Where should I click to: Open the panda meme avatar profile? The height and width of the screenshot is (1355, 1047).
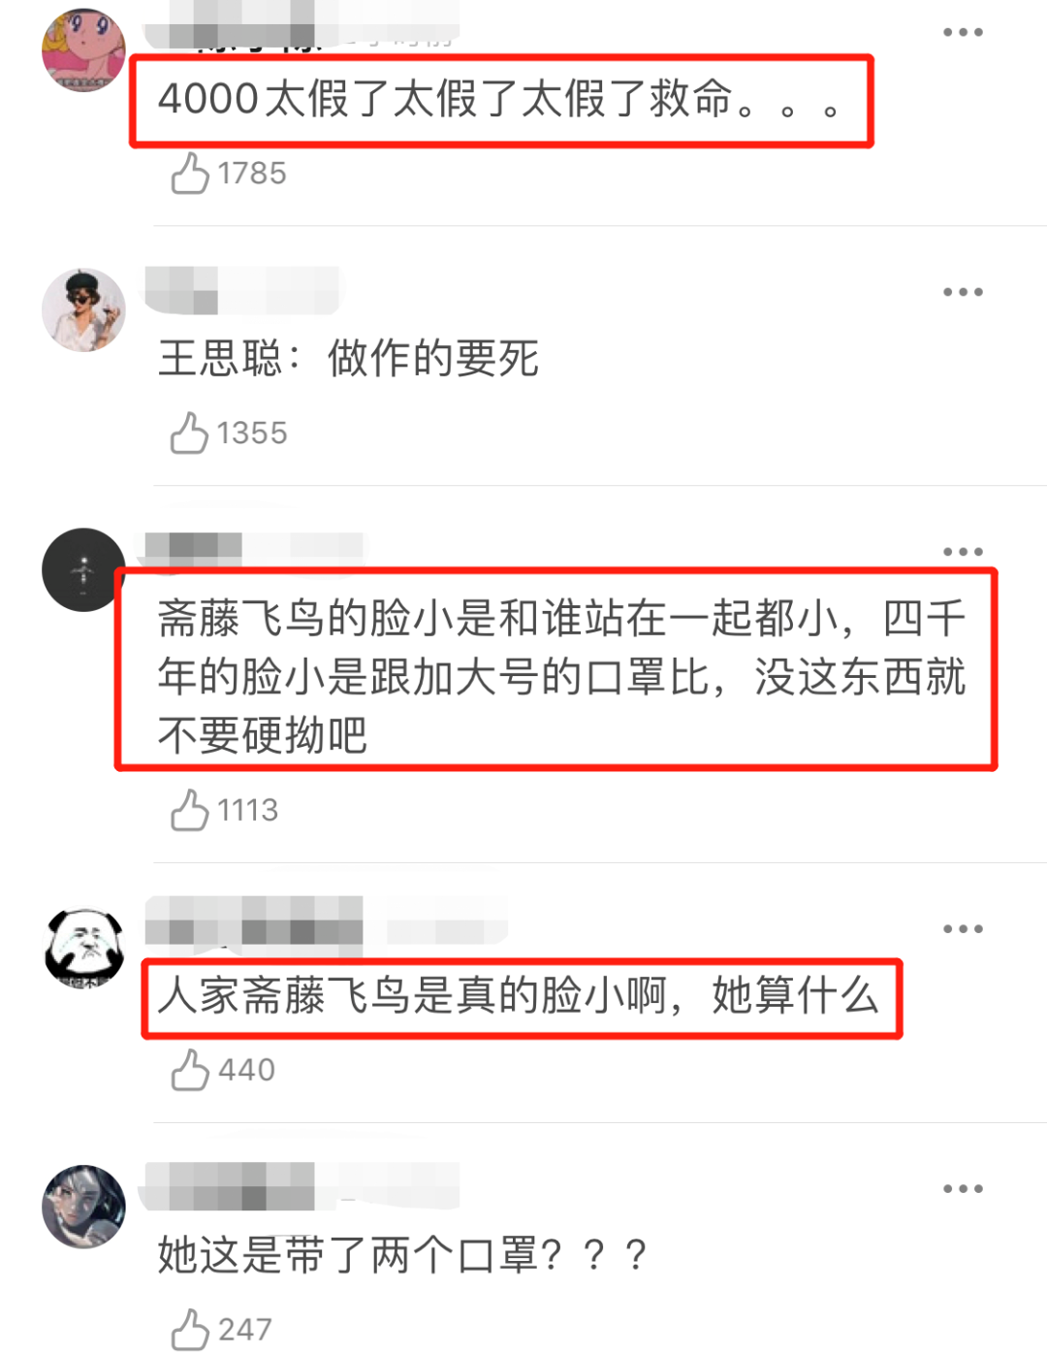tap(84, 948)
